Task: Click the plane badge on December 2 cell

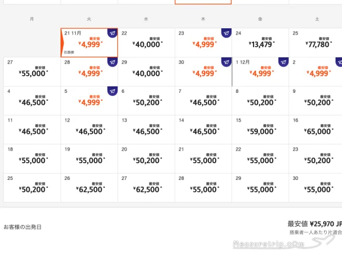Action: (x=339, y=62)
